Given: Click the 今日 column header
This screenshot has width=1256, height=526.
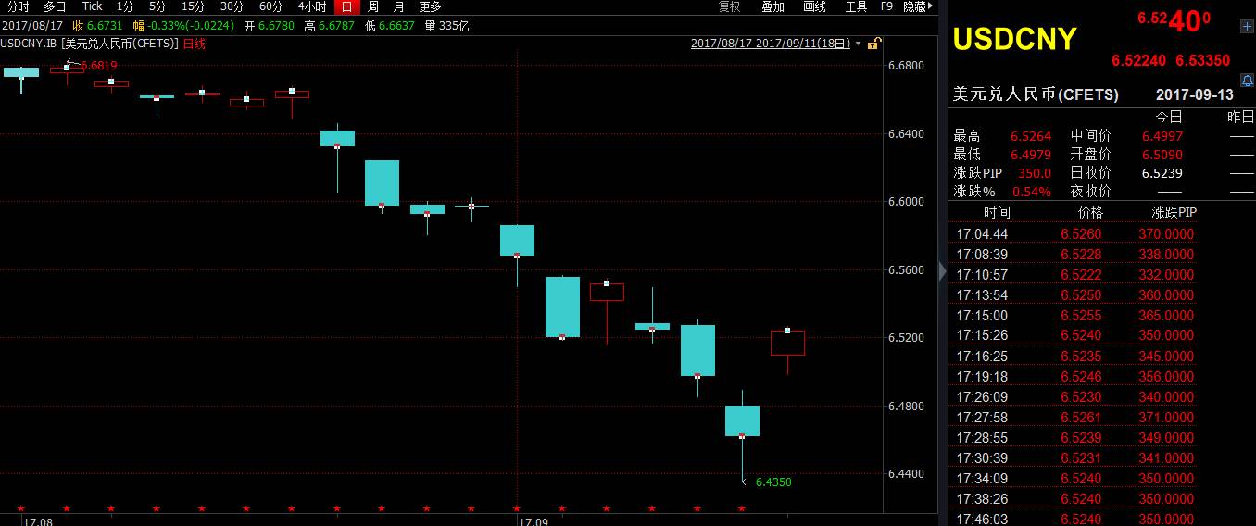Looking at the screenshot, I should click(x=1169, y=117).
